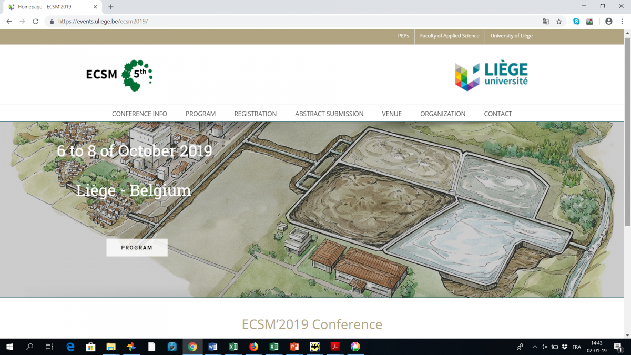Click the Chrome profile avatar icon
Viewport: 631px width, 355px height.
click(x=609, y=22)
